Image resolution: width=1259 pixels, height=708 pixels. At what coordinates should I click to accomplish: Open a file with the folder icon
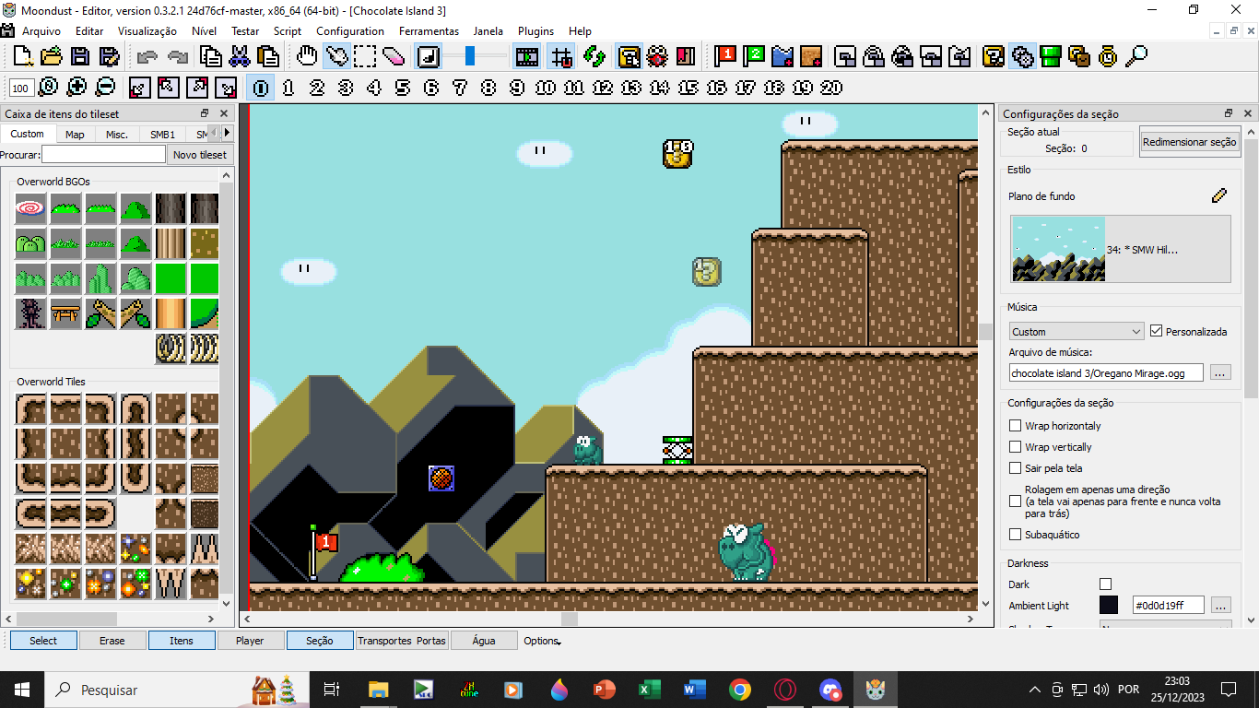click(52, 56)
